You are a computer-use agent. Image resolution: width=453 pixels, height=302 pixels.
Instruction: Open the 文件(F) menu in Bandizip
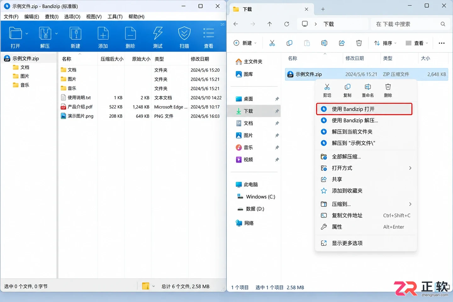(x=11, y=17)
